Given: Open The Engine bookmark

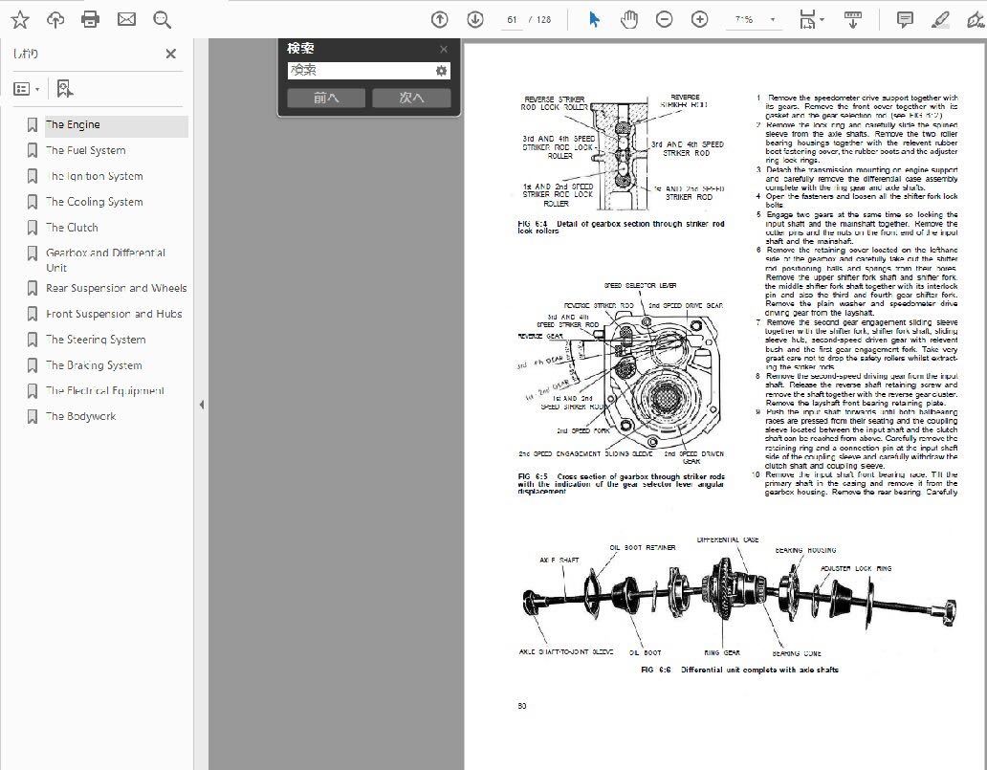Looking at the screenshot, I should click(x=73, y=124).
